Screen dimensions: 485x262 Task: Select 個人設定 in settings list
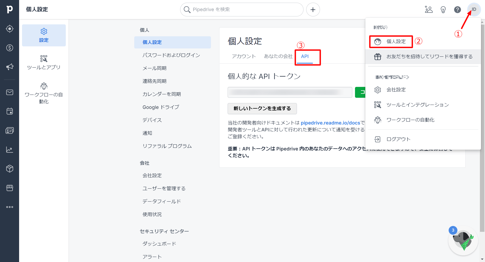point(172,42)
